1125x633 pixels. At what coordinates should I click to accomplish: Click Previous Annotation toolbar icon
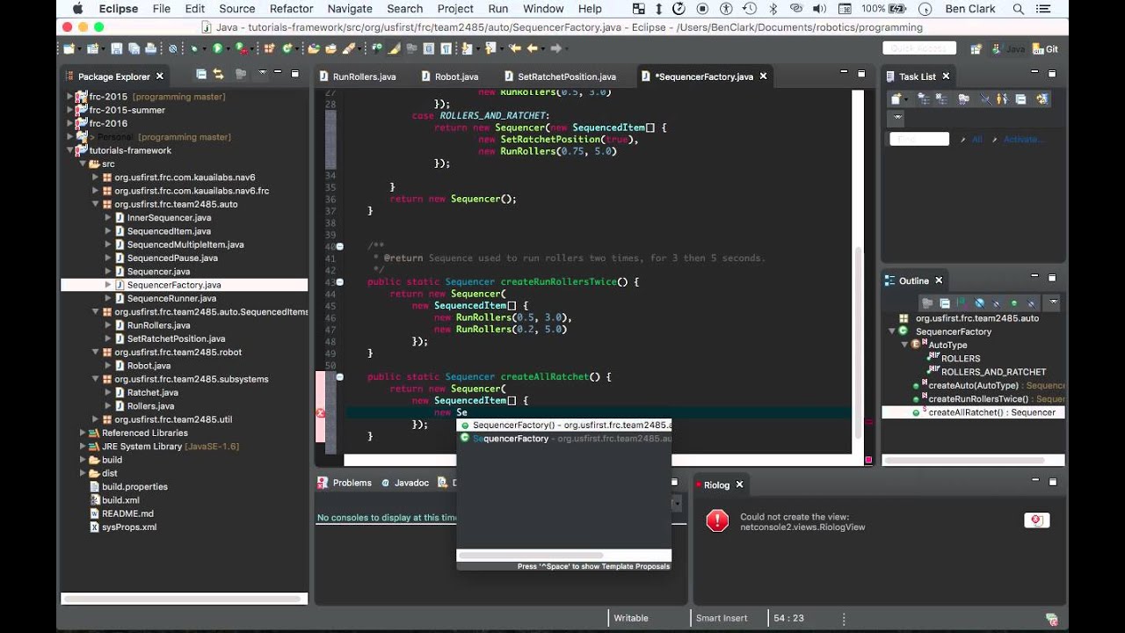[489, 48]
